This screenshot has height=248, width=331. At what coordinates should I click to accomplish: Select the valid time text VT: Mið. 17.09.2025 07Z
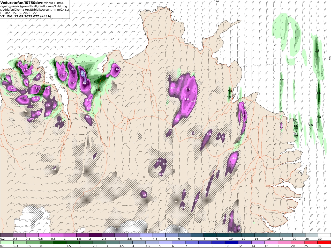pos(20,16)
